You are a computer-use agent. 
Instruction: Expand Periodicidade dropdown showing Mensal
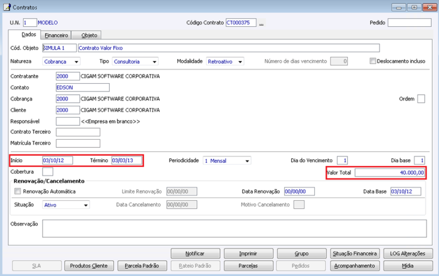point(227,160)
